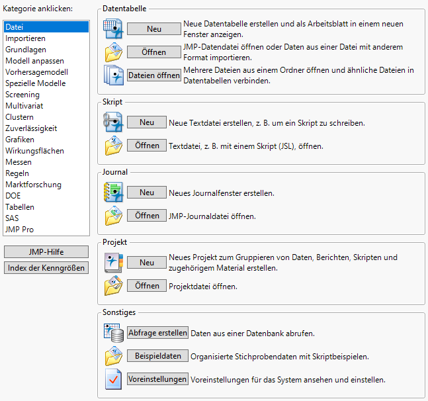Select the Importieren category
Screen dimensions: 428x401
point(25,38)
